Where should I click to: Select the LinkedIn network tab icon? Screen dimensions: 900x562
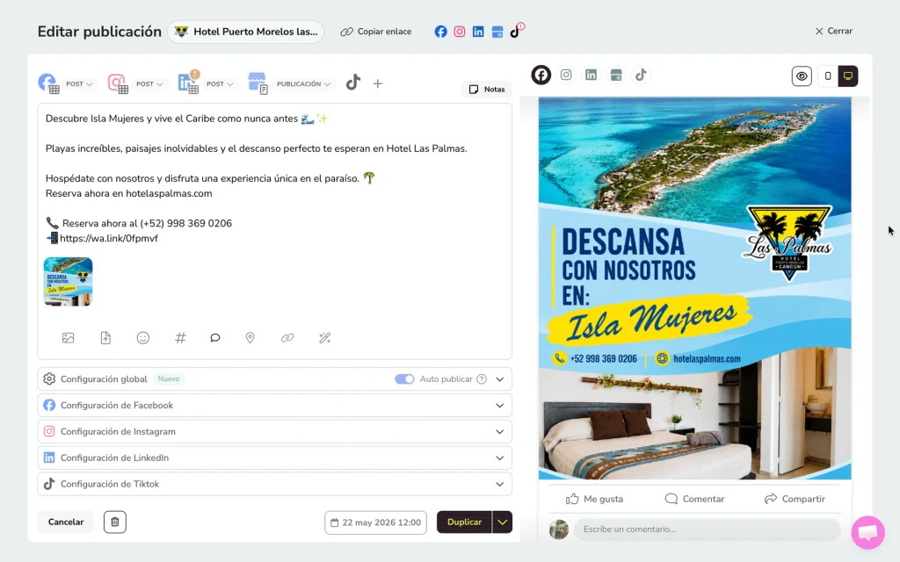pos(188,83)
